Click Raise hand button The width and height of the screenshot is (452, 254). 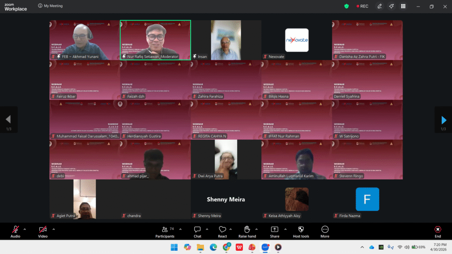point(247,232)
